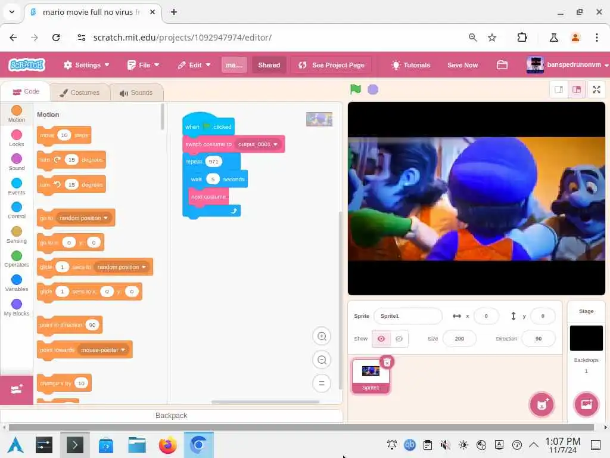Select the Sensing block category

point(16,235)
